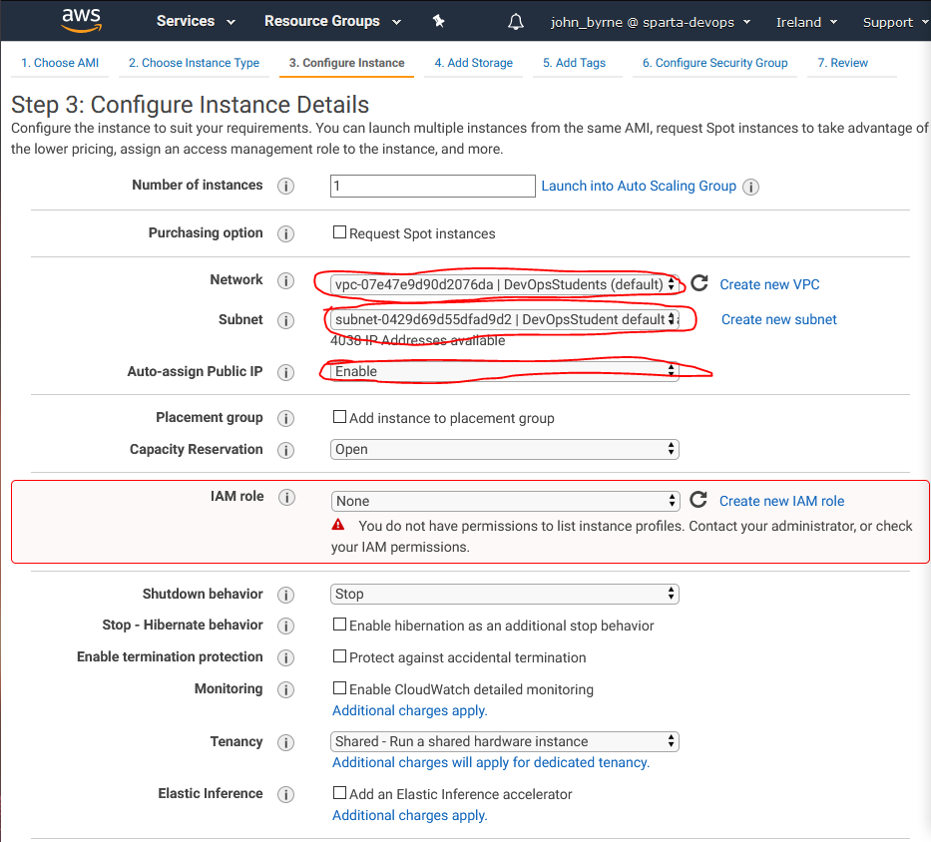Click the pin shortcut icon in header
Screen dimensions: 931x842
click(x=439, y=21)
